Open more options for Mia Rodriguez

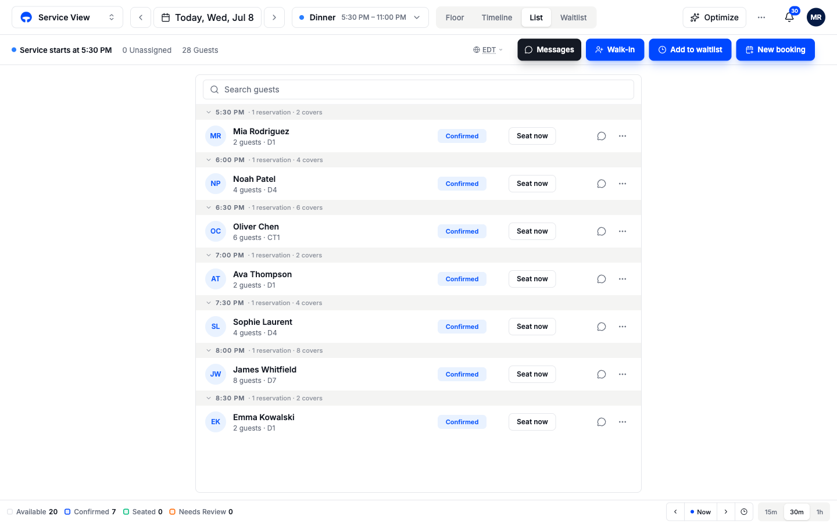623,136
